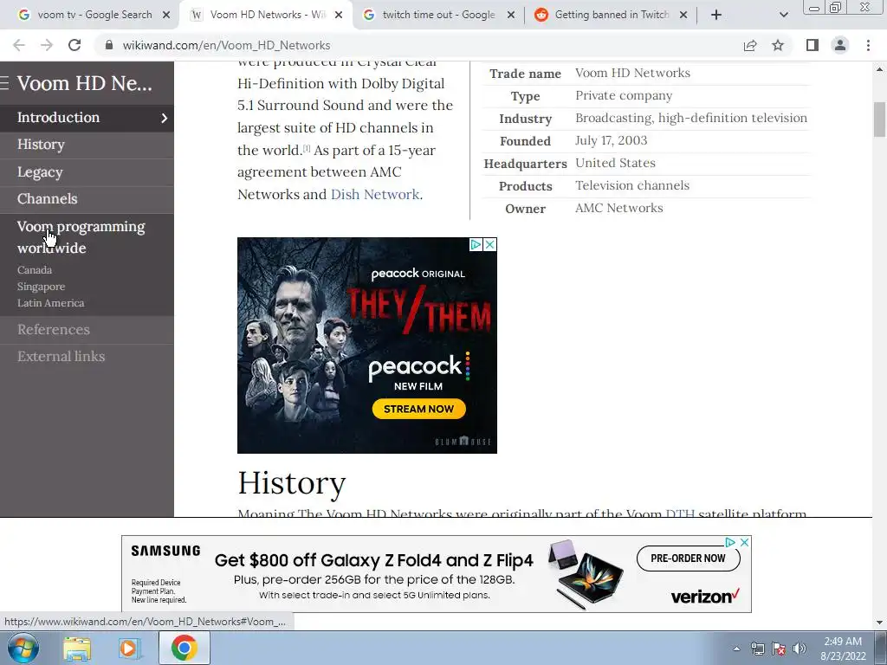Open Action Center flag icon

(779, 649)
